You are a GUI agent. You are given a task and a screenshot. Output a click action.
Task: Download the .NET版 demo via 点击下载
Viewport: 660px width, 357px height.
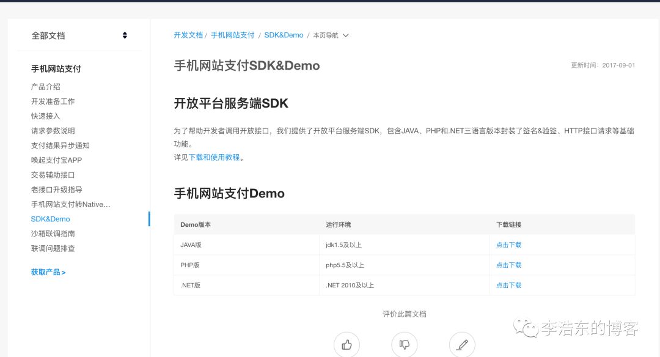coord(508,285)
